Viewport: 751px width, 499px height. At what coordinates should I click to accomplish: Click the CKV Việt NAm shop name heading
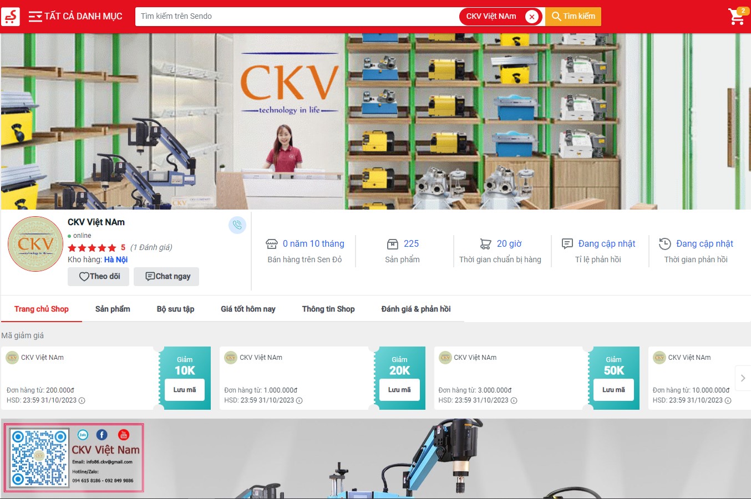pos(96,222)
